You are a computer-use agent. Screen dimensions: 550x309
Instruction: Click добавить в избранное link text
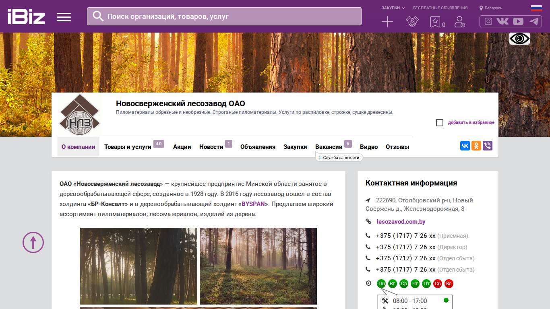tap(471, 123)
